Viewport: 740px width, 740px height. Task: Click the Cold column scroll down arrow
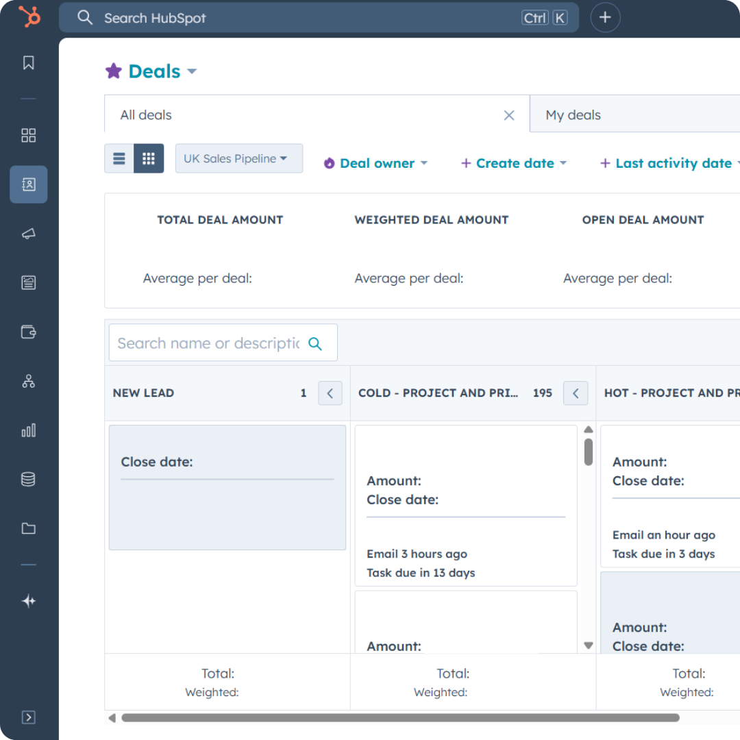[x=588, y=645]
